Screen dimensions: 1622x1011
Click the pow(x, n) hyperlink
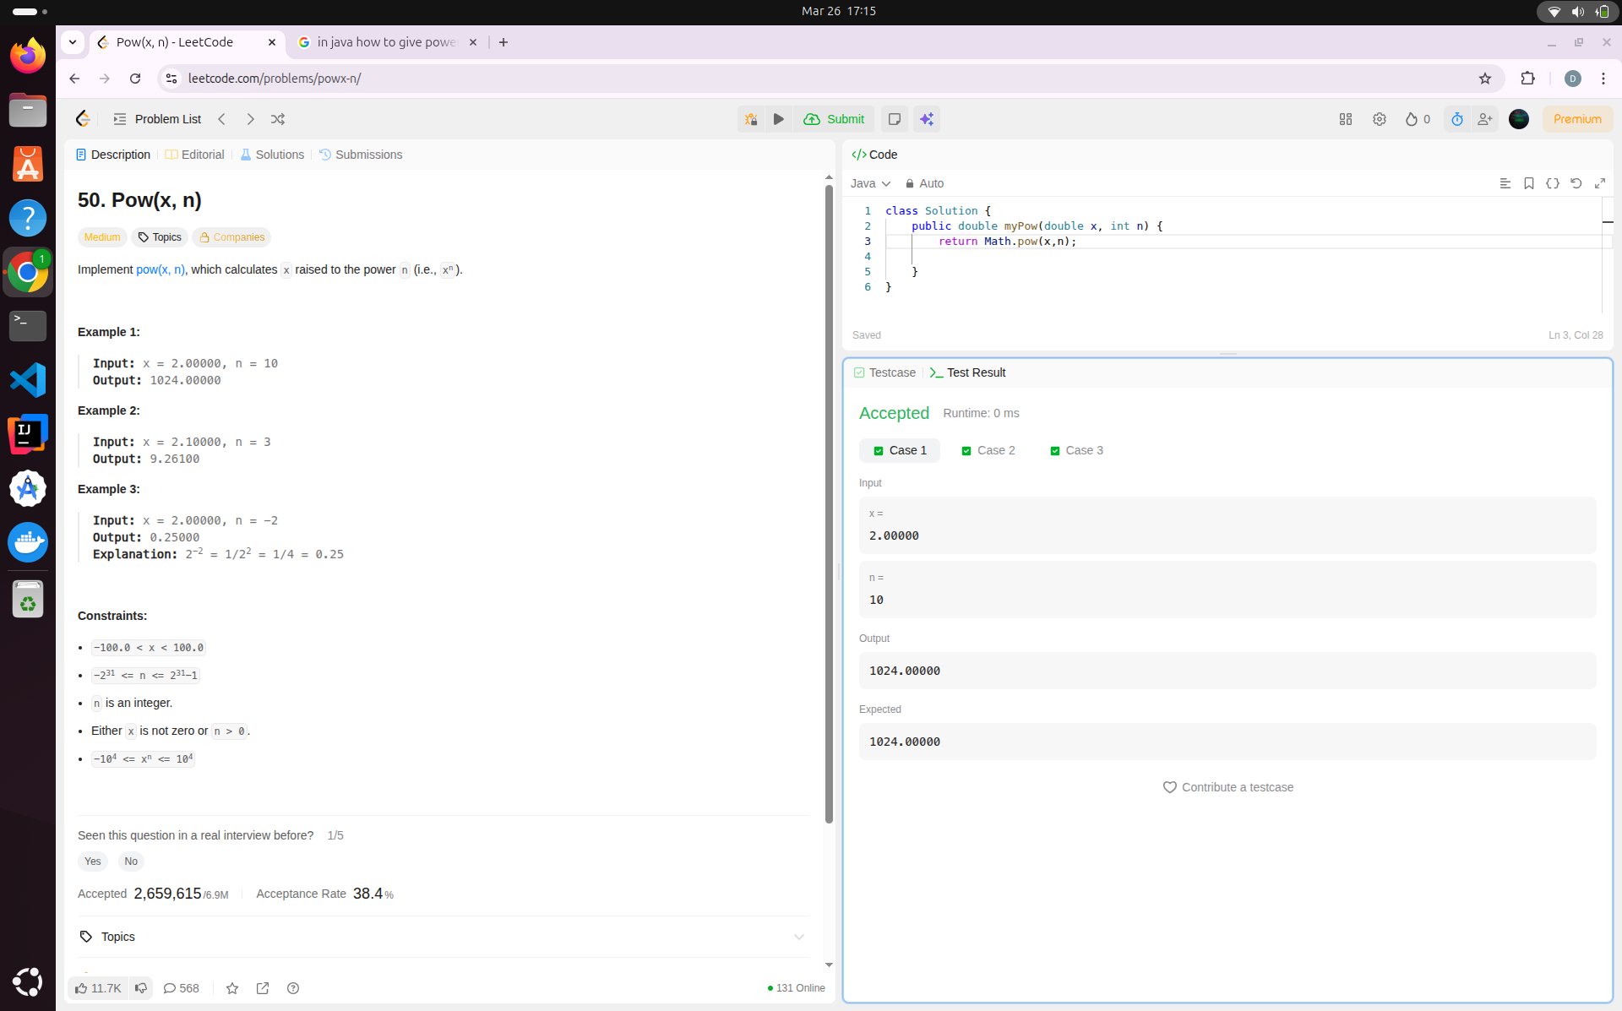[x=161, y=269]
